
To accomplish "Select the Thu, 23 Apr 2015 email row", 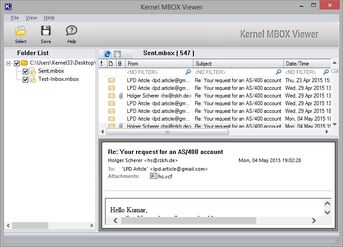I will 215,80.
